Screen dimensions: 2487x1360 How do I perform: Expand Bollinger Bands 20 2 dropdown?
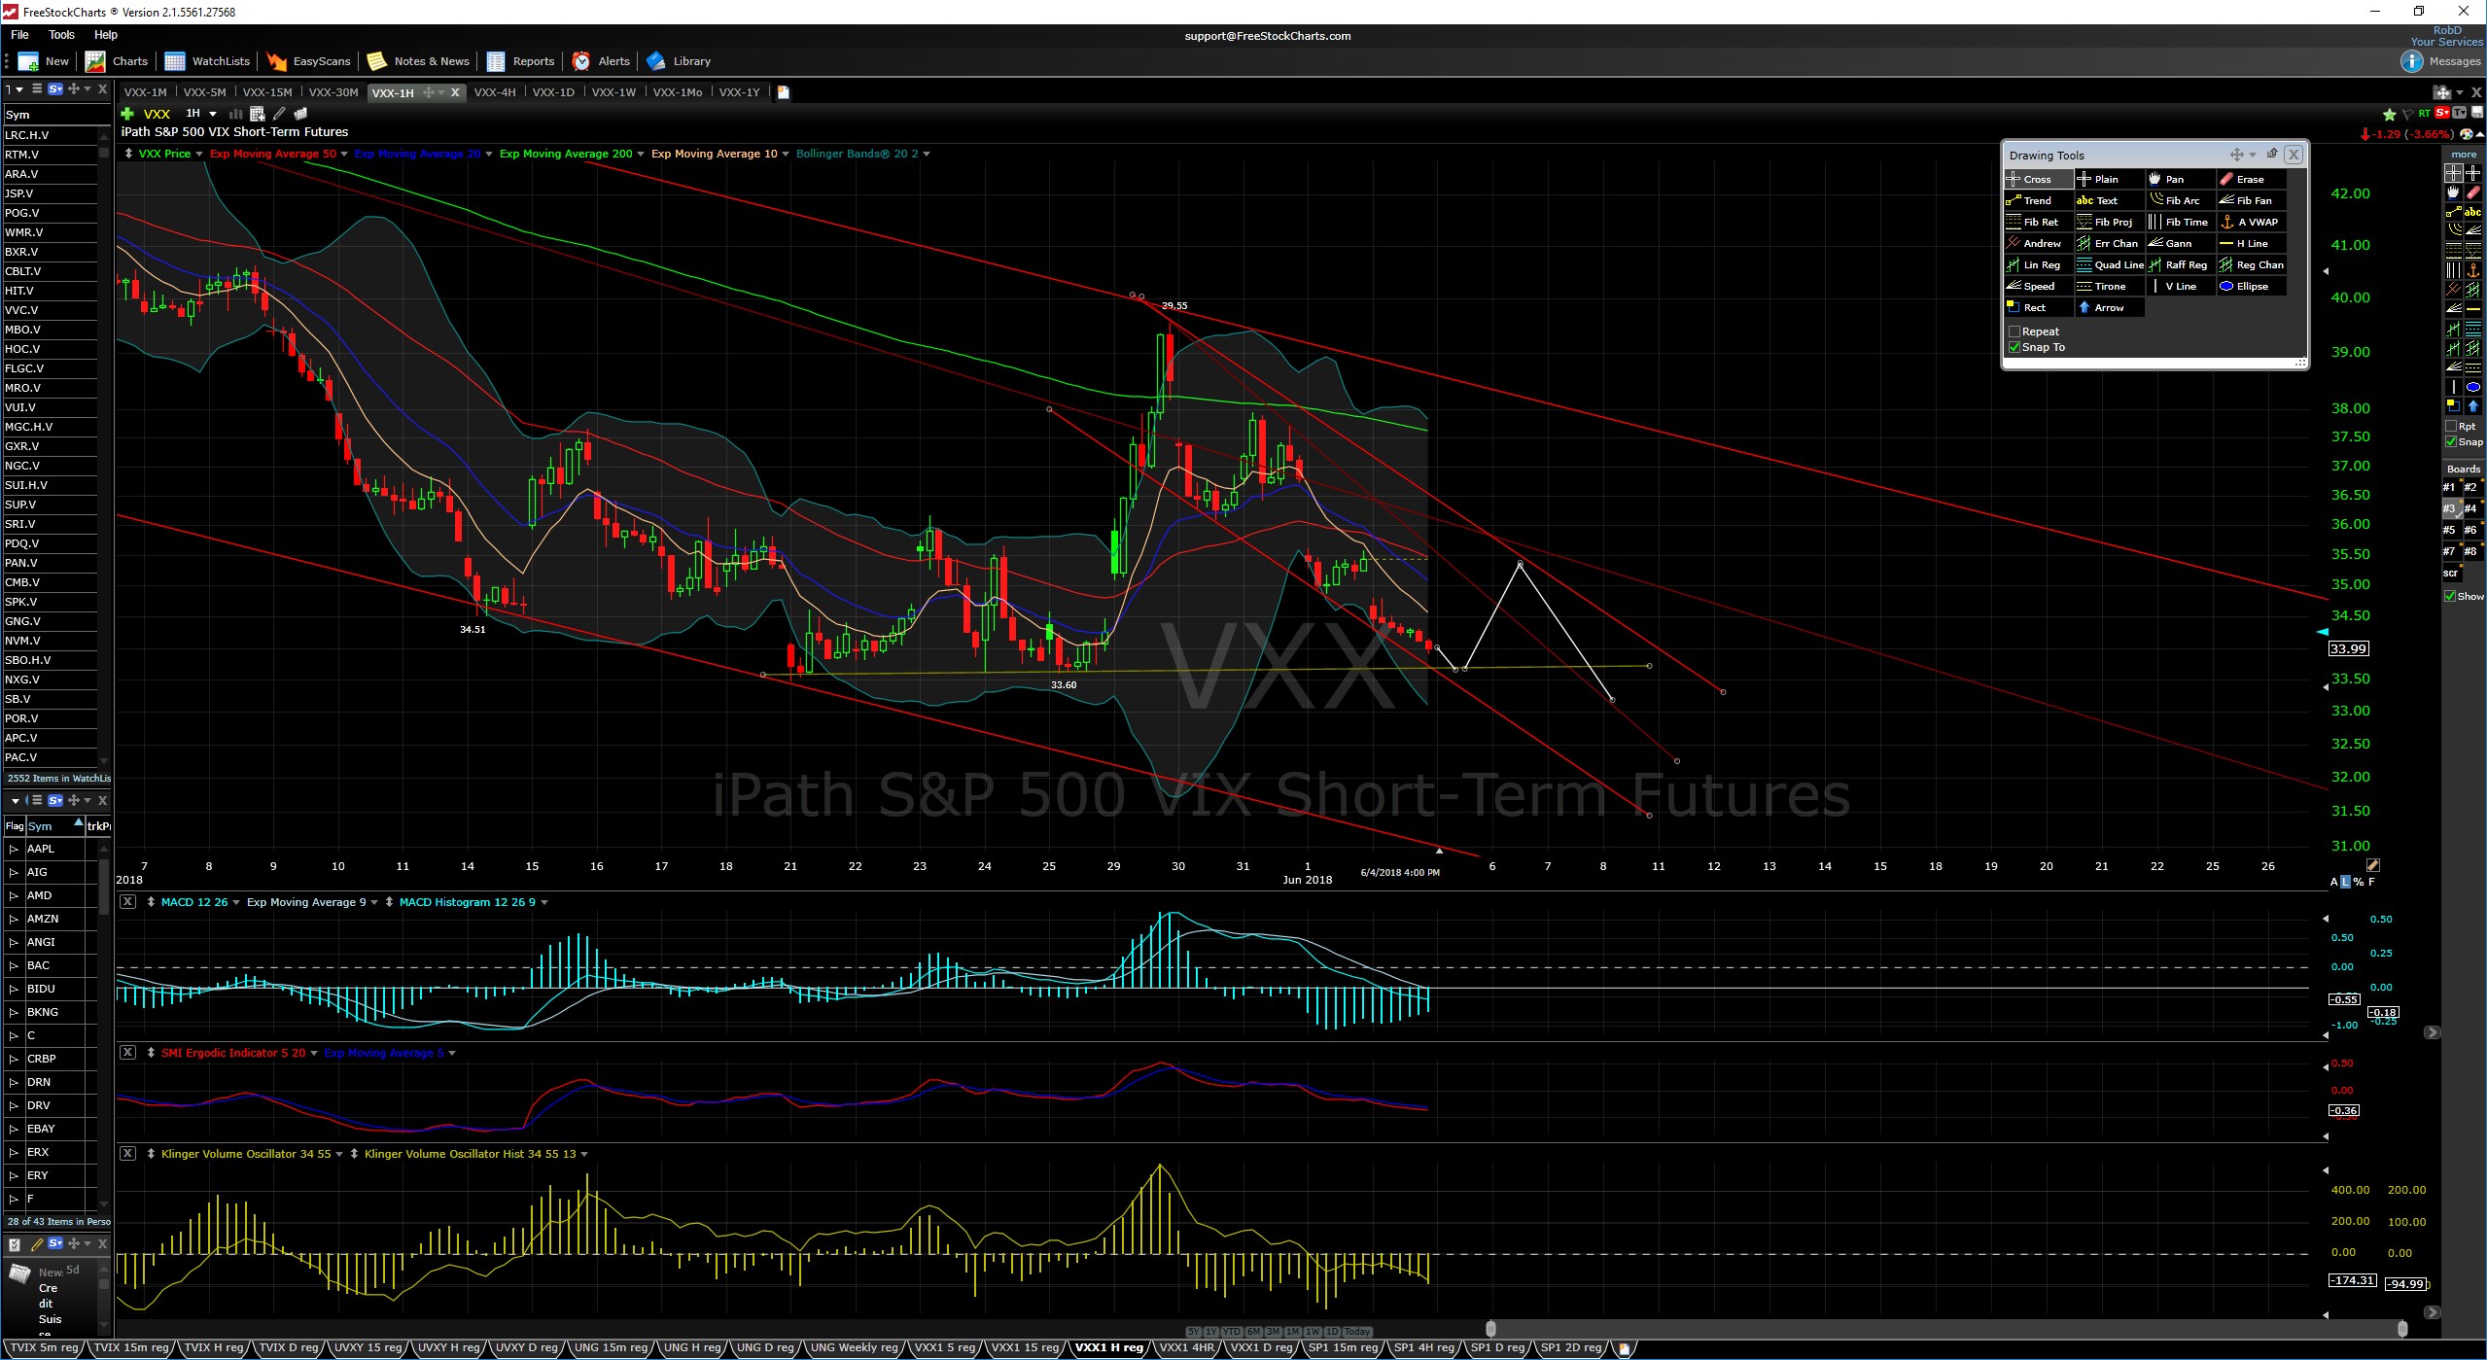tap(926, 154)
